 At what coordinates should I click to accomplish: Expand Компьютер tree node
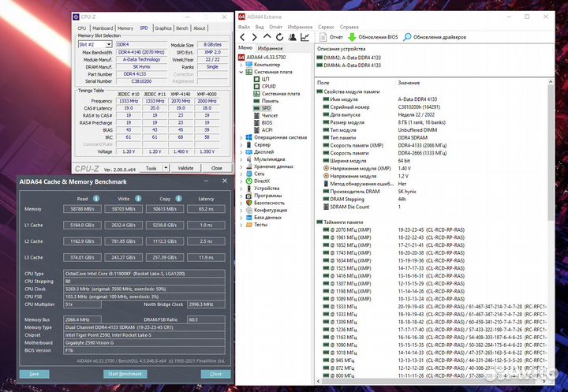(x=241, y=65)
